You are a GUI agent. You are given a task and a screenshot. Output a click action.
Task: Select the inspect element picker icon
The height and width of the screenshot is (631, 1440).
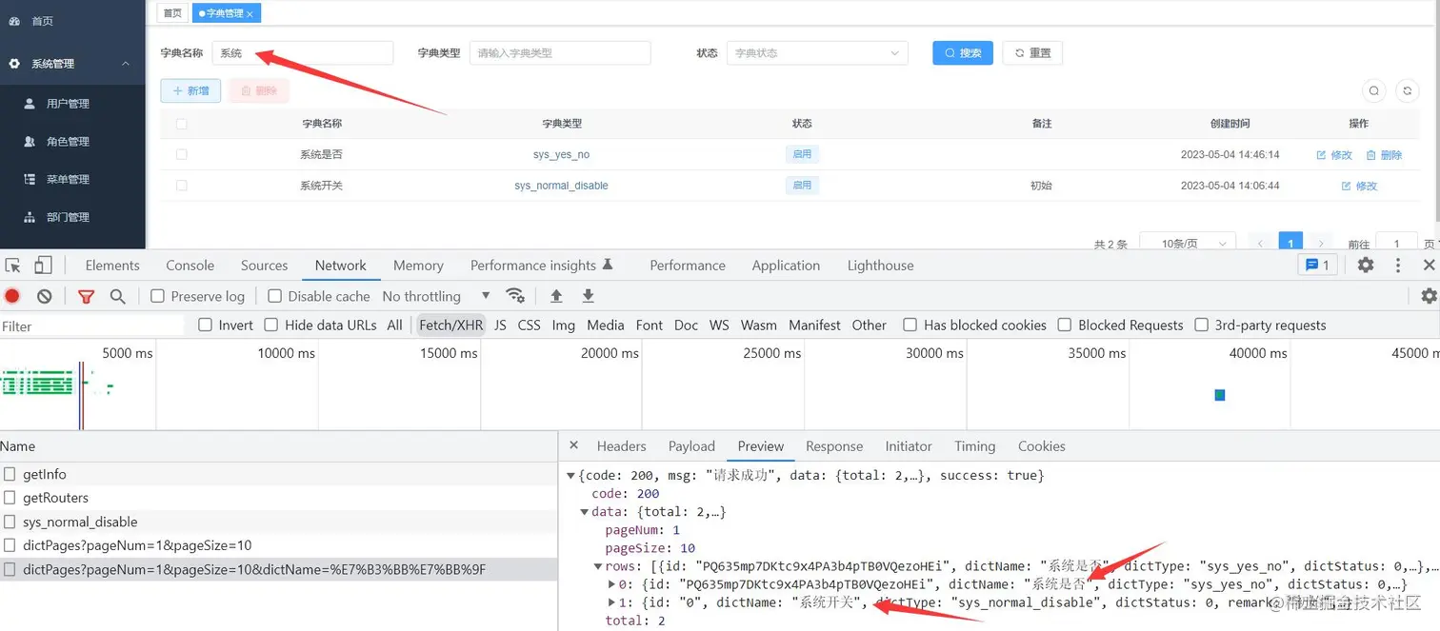(x=12, y=266)
